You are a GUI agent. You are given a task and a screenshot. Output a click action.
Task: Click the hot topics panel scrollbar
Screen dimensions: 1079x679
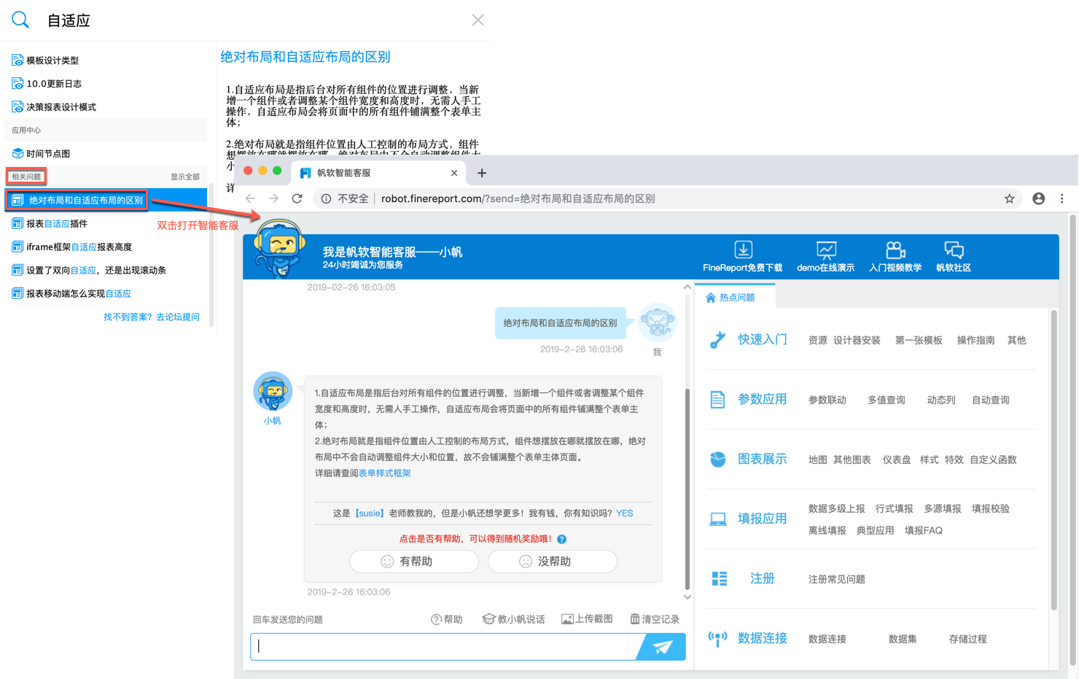click(x=1053, y=459)
